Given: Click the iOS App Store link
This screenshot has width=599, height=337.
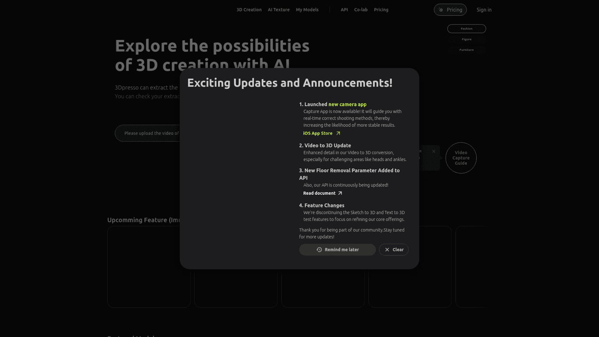Looking at the screenshot, I should [317, 133].
